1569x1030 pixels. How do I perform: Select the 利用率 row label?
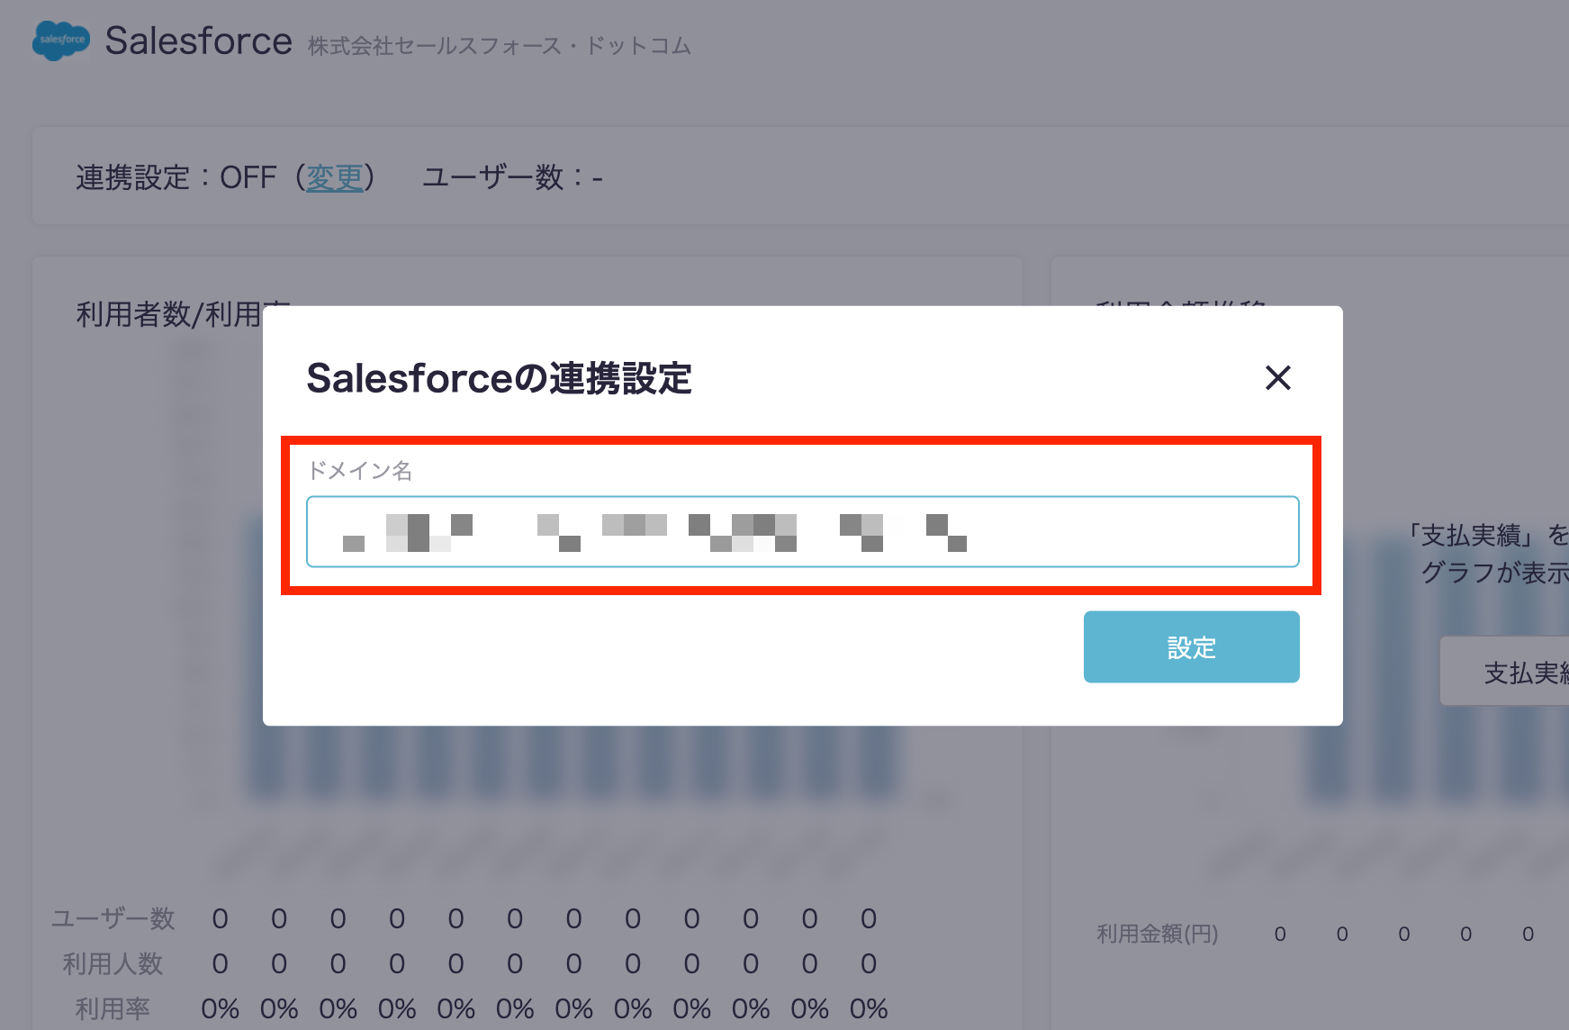click(x=113, y=1008)
